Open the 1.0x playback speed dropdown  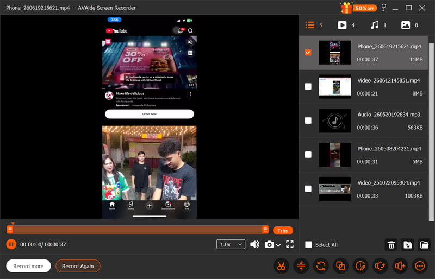click(x=231, y=244)
